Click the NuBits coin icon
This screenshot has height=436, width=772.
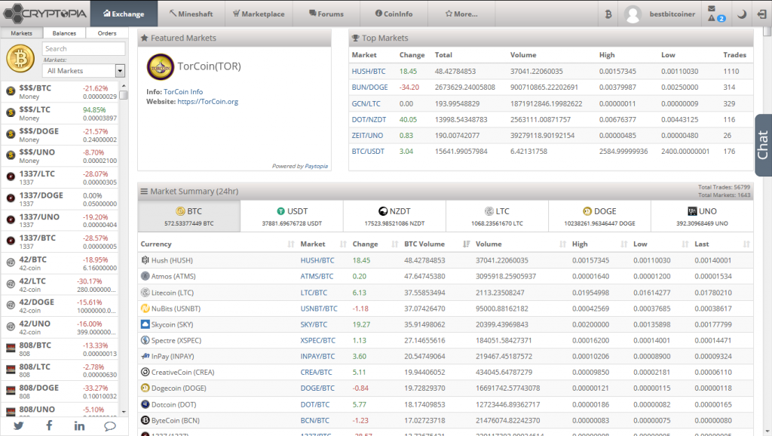click(x=146, y=309)
